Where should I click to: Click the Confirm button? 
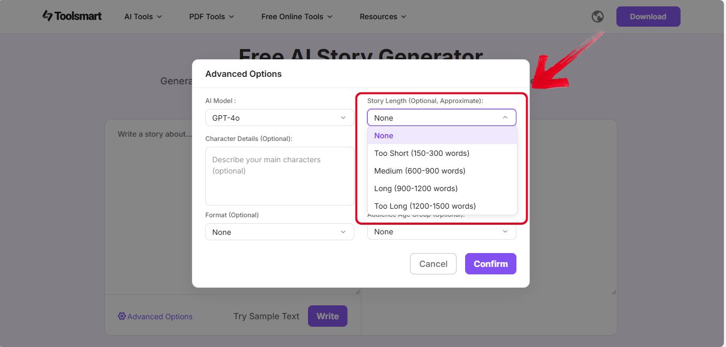point(490,263)
